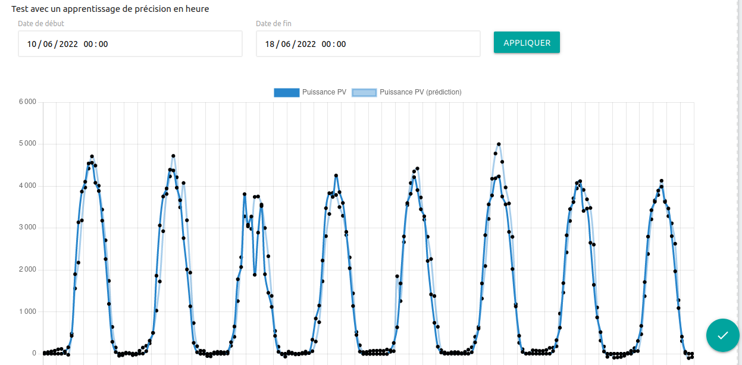Select the Date de début input field
The height and width of the screenshot is (365, 742).
pyautogui.click(x=130, y=43)
